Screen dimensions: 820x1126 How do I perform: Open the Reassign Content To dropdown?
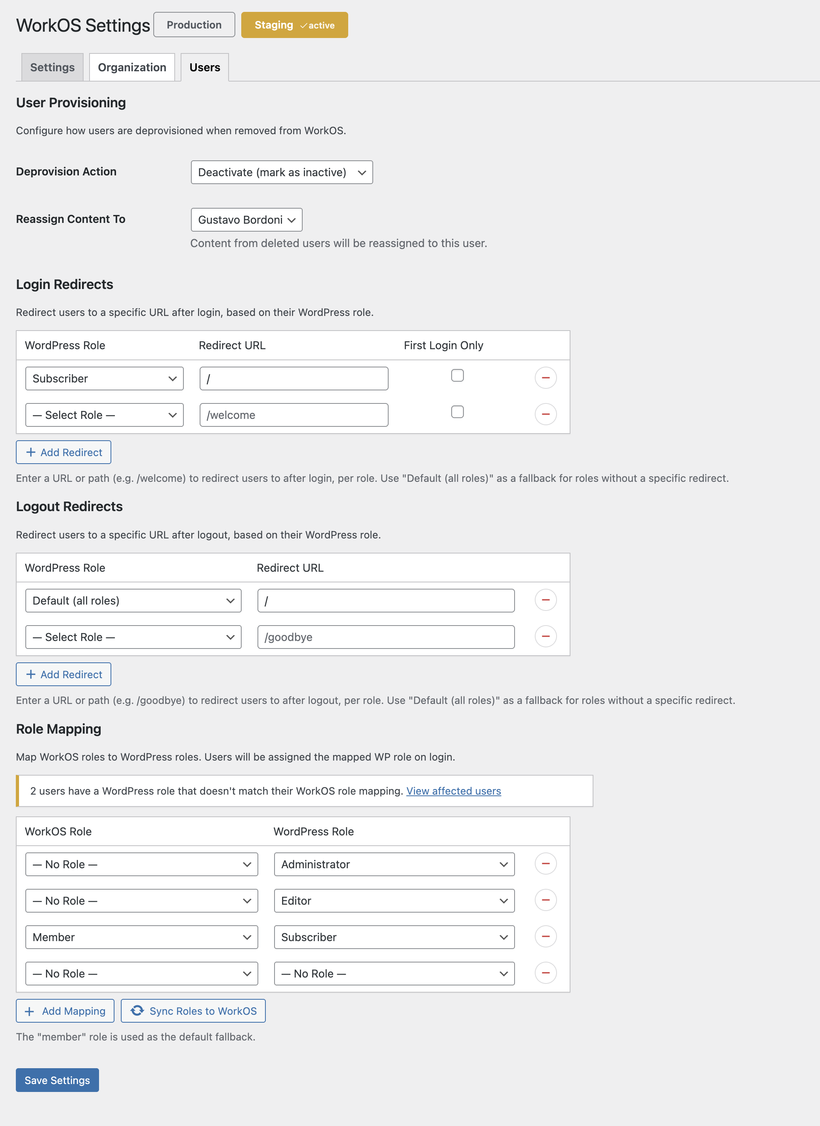point(246,219)
